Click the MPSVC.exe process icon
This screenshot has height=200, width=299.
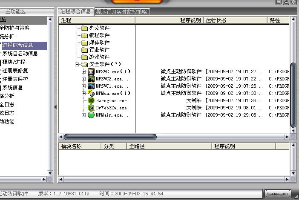91,71
